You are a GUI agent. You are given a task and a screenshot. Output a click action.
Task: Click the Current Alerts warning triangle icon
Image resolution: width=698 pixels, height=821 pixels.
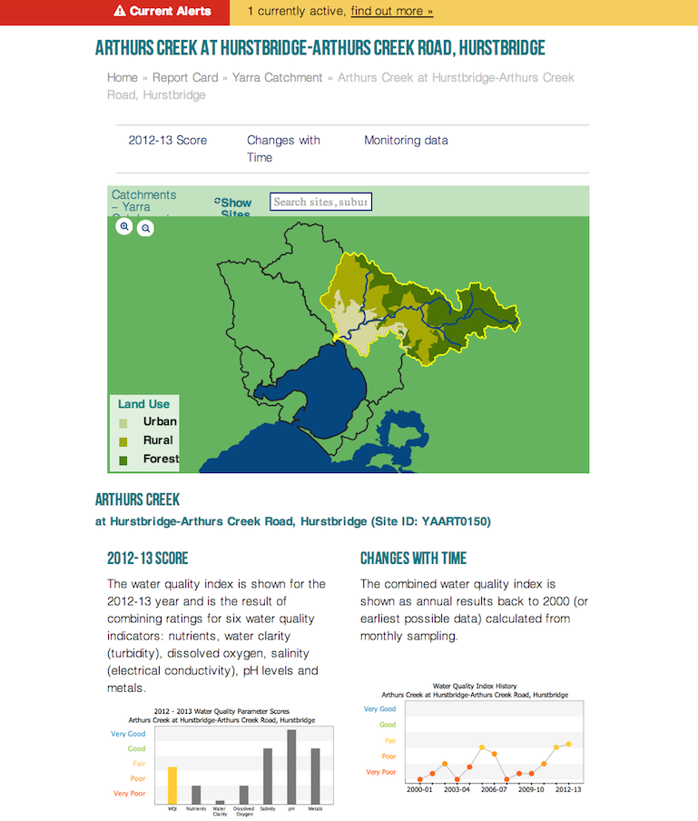[x=120, y=11]
